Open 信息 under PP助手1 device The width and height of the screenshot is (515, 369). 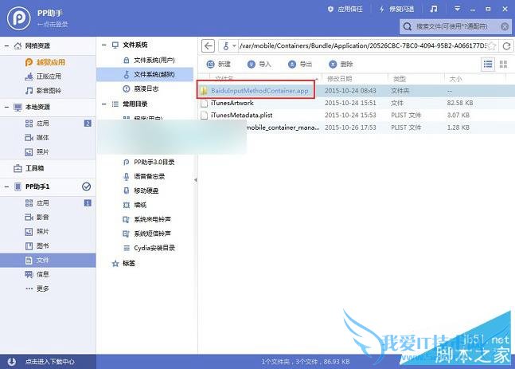[x=37, y=274]
